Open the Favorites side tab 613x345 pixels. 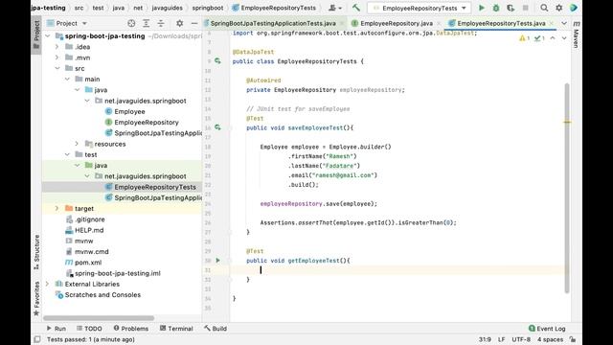click(x=36, y=298)
